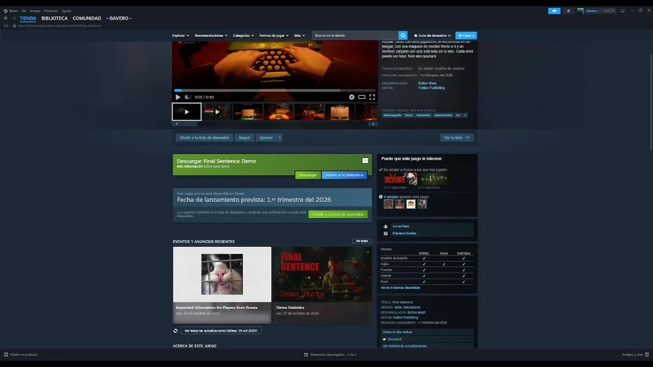The image size is (653, 367).
Task: Click Añade un producto
Action: click(x=21, y=355)
